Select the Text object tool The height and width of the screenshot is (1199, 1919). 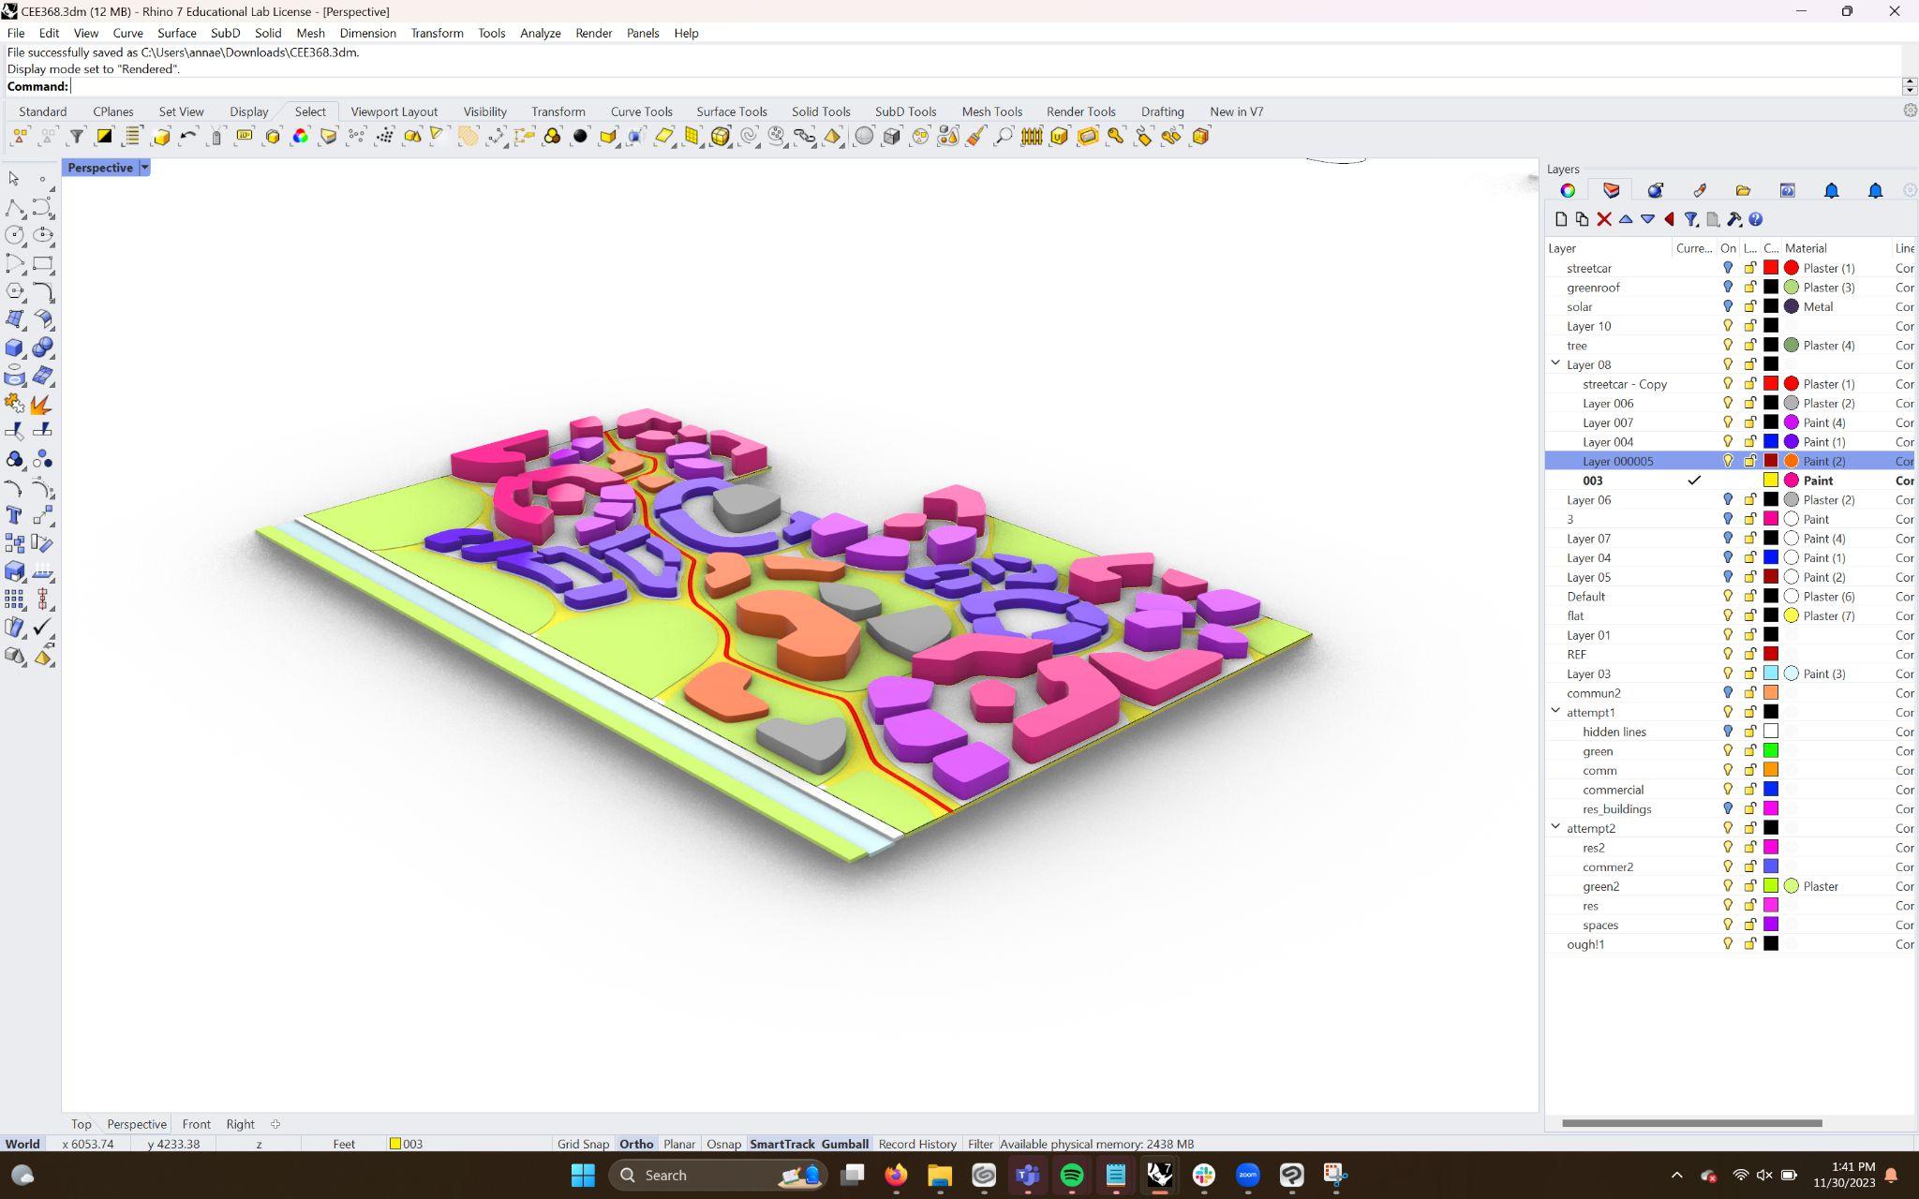click(x=14, y=515)
